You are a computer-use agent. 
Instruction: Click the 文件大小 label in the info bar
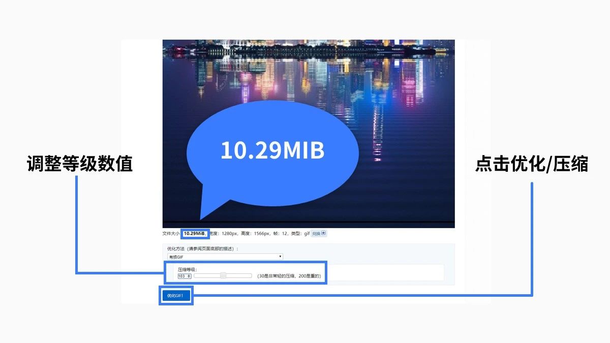pos(170,233)
